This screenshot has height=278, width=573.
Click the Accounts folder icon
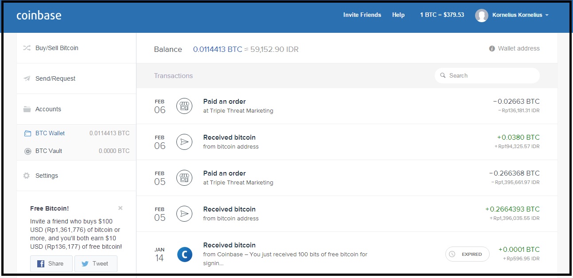pos(27,109)
